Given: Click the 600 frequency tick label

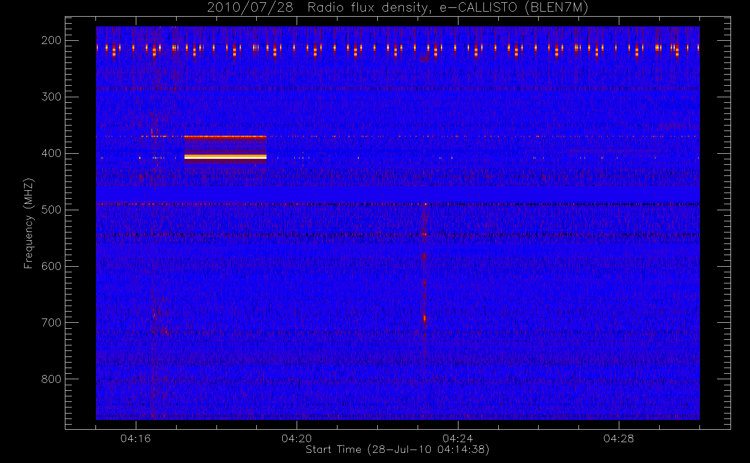Looking at the screenshot, I should click(51, 266).
